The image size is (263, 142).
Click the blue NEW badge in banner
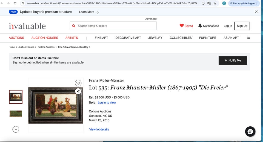coord(13,12)
